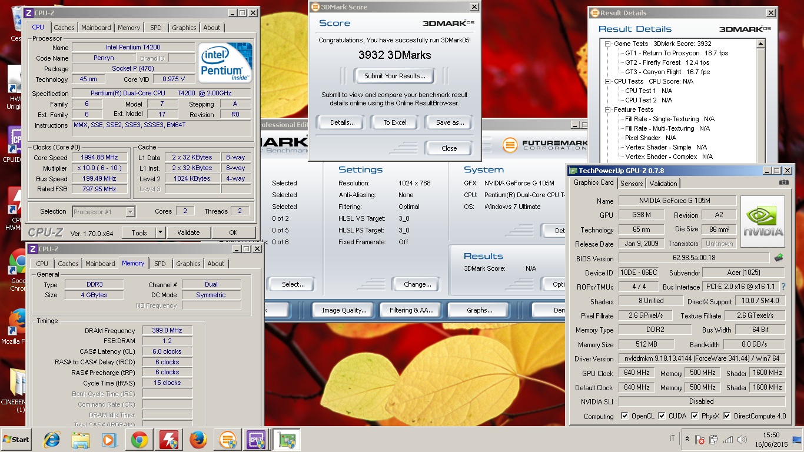Open Filtering & AA button
The height and width of the screenshot is (452, 804).
tap(411, 310)
